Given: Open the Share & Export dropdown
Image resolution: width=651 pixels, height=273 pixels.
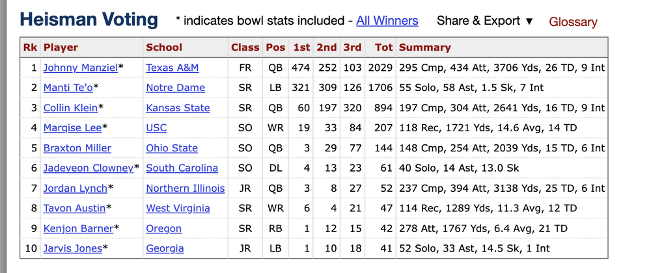Looking at the screenshot, I should tap(484, 21).
